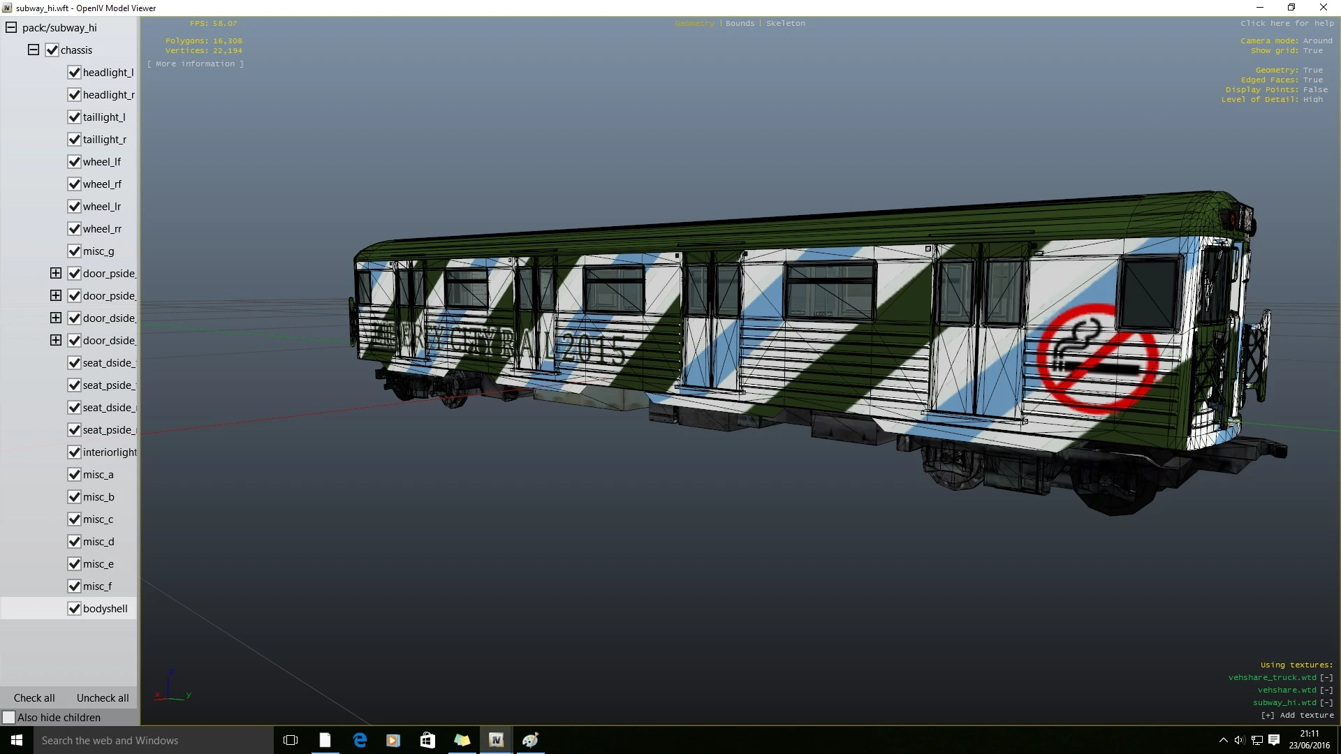Click inside the taskbar search field

point(140,740)
